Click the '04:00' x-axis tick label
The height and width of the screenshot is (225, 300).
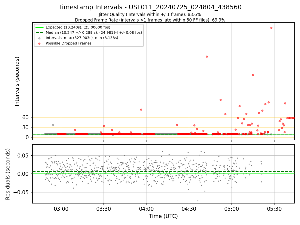(x=146, y=208)
